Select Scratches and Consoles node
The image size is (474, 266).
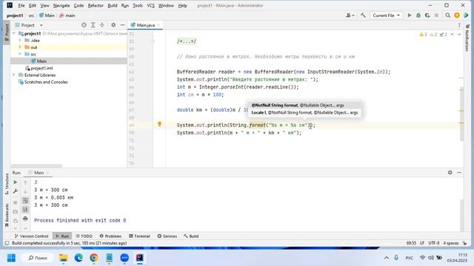(x=46, y=82)
